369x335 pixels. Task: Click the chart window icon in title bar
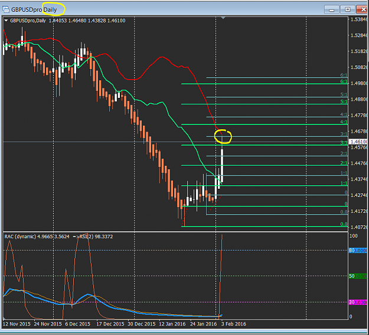pyautogui.click(x=6, y=9)
